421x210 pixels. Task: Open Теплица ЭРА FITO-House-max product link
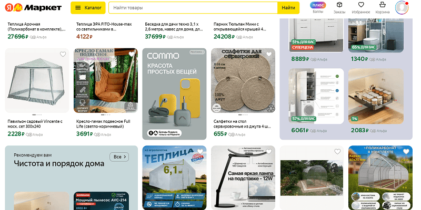pos(104,27)
